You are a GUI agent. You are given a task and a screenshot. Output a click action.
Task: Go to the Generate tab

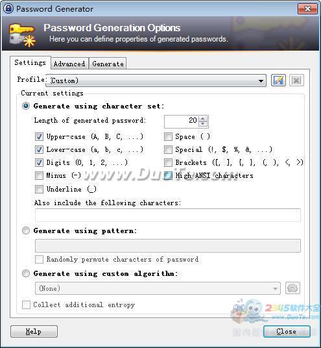[x=108, y=64]
